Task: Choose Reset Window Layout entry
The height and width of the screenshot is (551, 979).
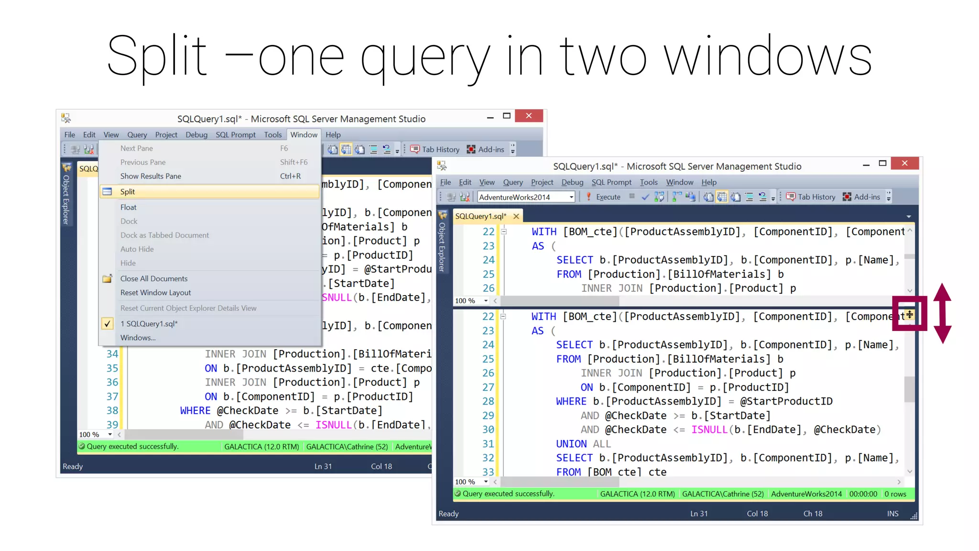Action: click(209, 292)
